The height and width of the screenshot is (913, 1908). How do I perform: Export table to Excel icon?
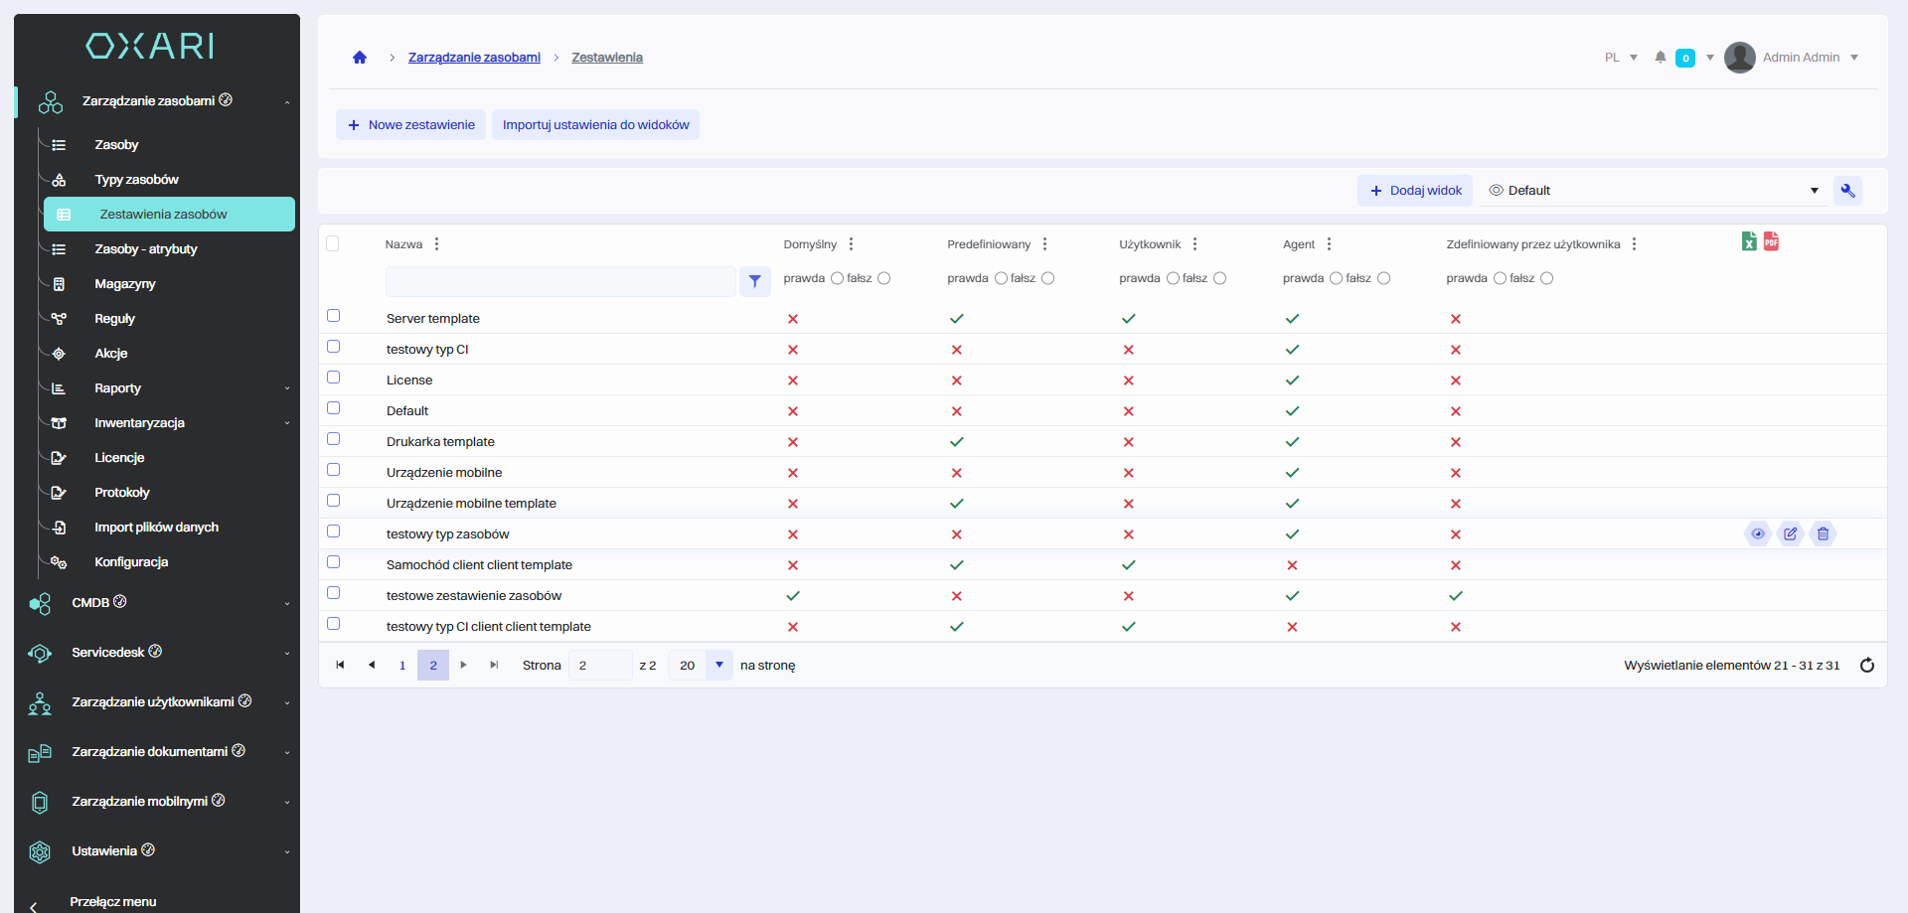[x=1749, y=241]
